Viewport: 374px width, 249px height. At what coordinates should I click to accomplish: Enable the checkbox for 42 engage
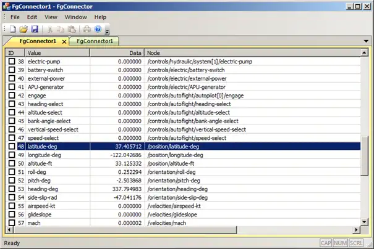point(12,96)
